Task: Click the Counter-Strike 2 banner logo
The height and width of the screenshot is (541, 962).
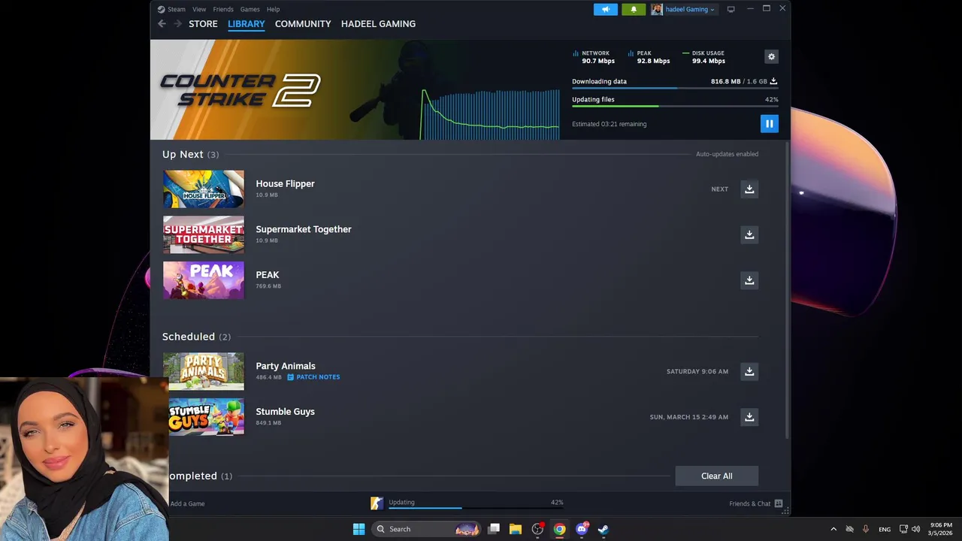Action: pyautogui.click(x=240, y=90)
